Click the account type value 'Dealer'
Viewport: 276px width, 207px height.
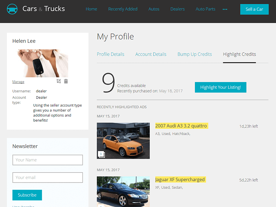pyautogui.click(x=41, y=98)
